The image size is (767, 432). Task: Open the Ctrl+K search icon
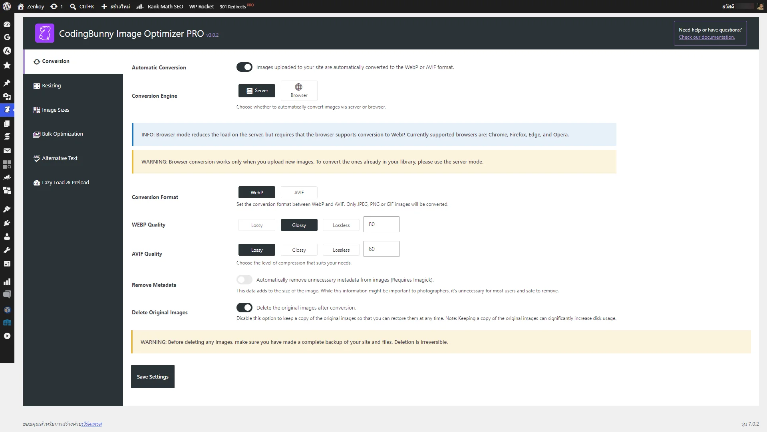tap(73, 6)
